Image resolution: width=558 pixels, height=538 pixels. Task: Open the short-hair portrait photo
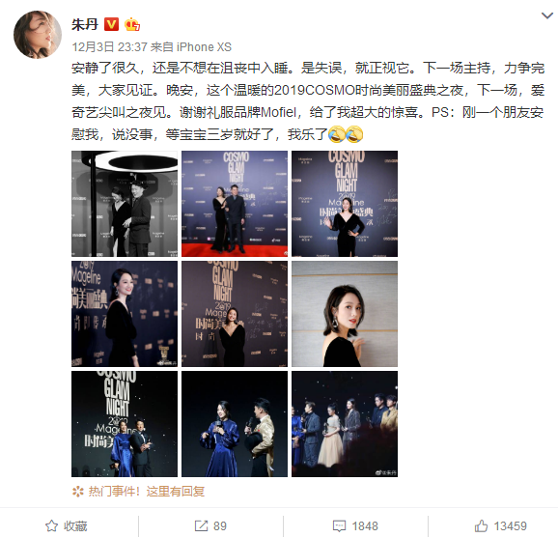click(x=345, y=314)
